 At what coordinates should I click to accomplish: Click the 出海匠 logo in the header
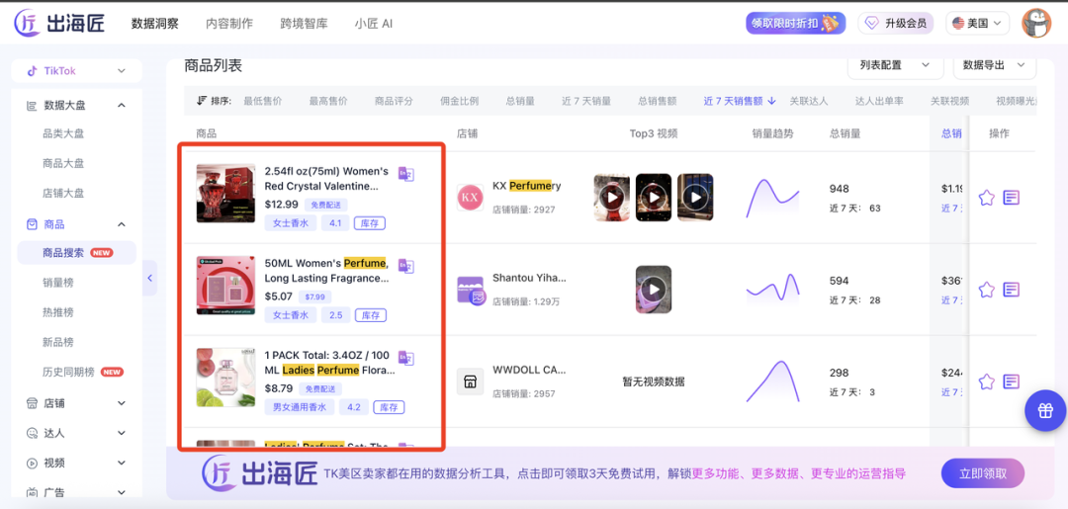click(60, 23)
